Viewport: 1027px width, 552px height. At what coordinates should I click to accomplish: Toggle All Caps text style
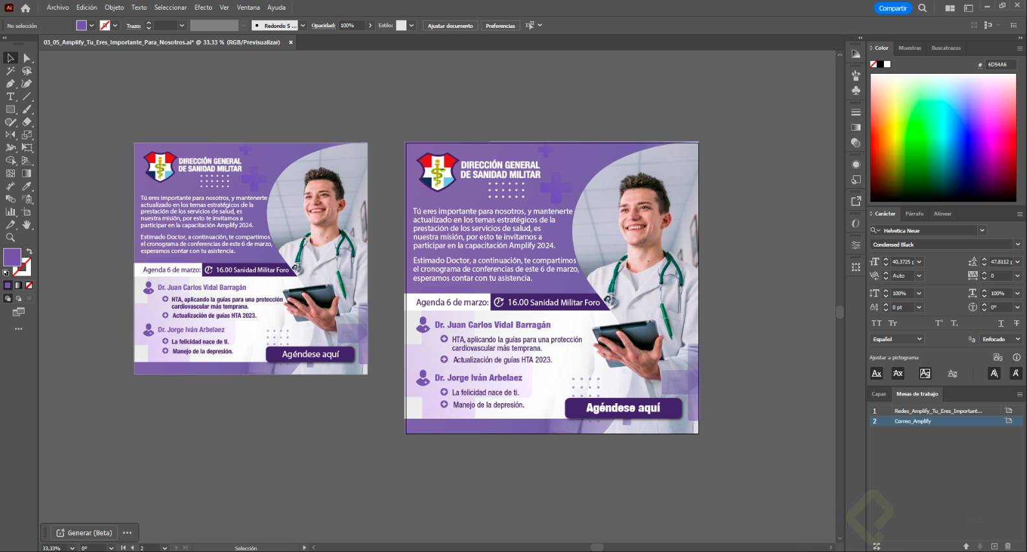pos(876,323)
